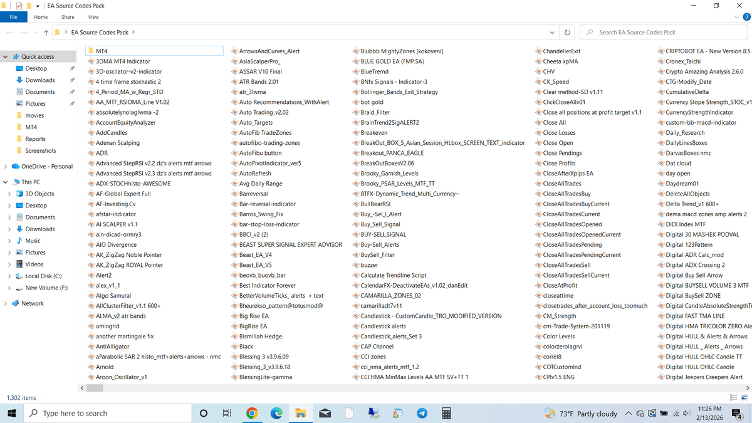Expand the ribbon chevron near Help

tap(736, 17)
